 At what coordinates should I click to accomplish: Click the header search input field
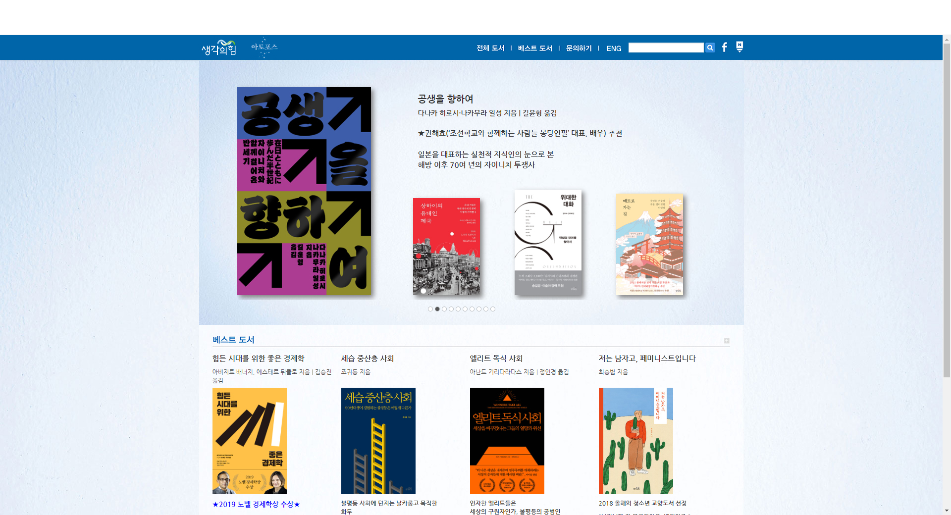(666, 48)
